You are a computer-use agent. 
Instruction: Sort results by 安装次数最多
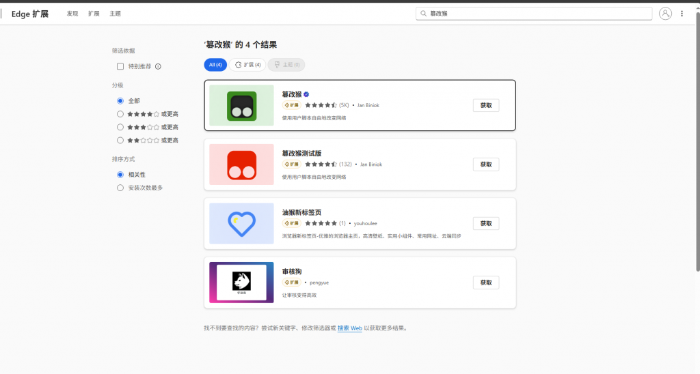[x=120, y=188]
